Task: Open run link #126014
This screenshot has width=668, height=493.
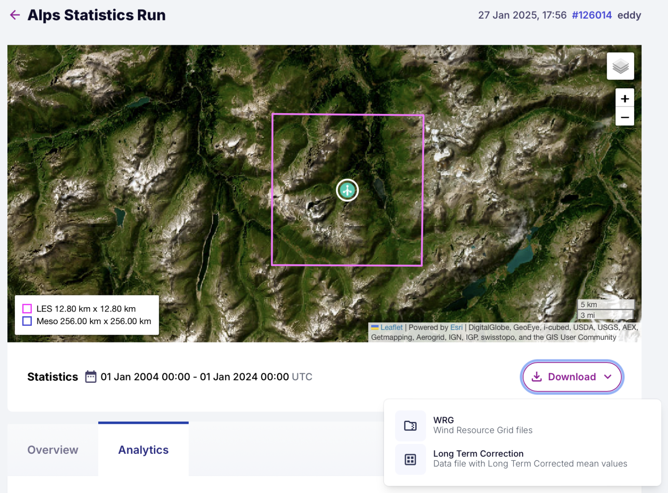Action: tap(591, 15)
